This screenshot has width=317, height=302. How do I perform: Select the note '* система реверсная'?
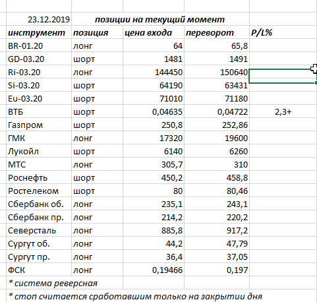[x=53, y=283]
